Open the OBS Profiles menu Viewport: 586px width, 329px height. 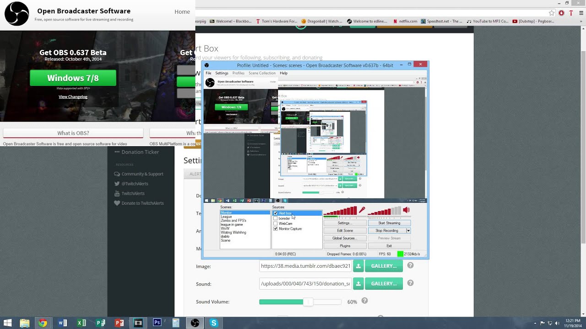(239, 73)
